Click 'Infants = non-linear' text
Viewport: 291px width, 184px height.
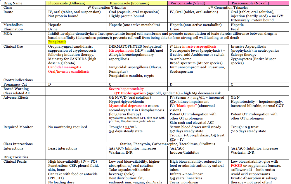(x=186, y=174)
